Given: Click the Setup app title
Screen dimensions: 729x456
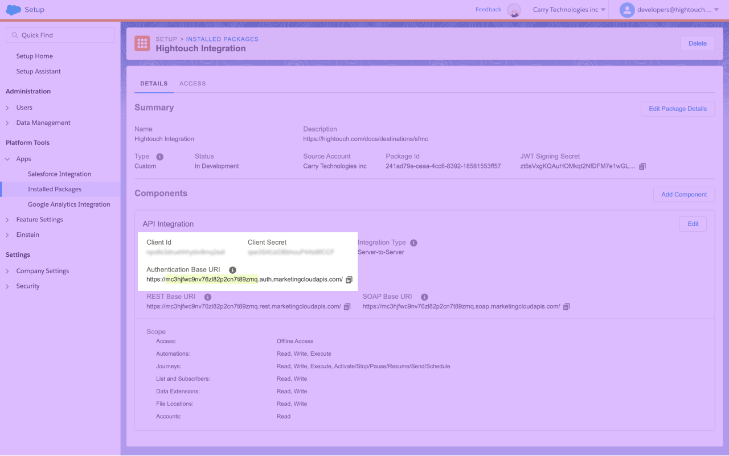Looking at the screenshot, I should [35, 10].
